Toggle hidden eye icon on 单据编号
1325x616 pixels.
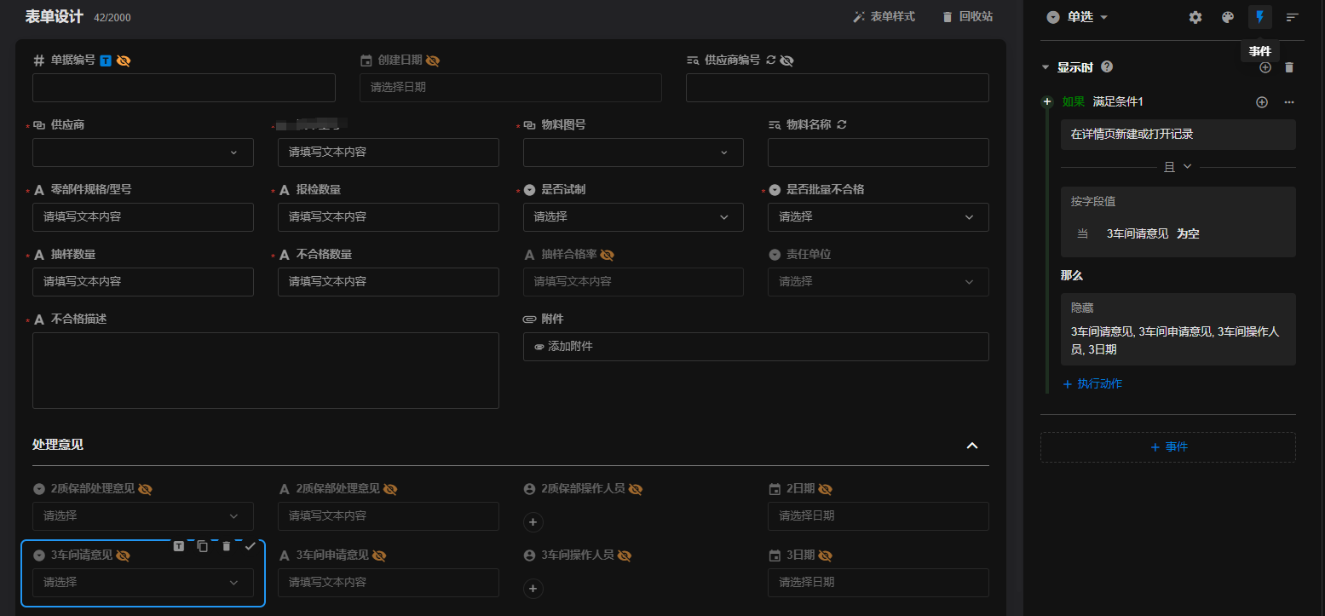pyautogui.click(x=124, y=60)
